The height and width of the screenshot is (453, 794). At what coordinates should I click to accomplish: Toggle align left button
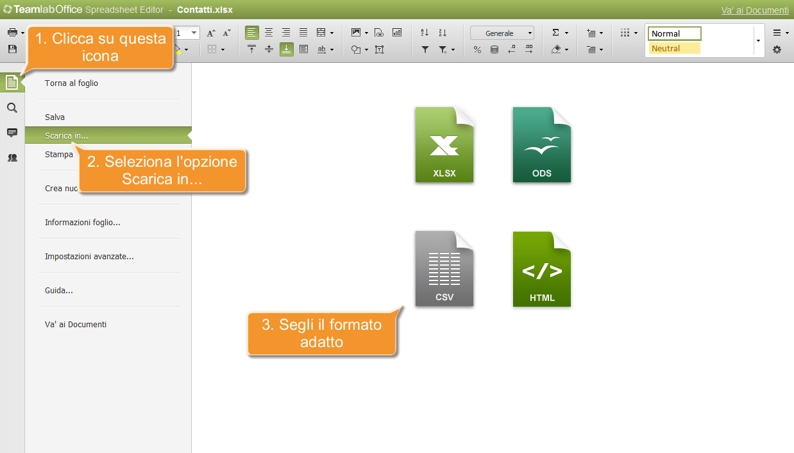pyautogui.click(x=251, y=33)
